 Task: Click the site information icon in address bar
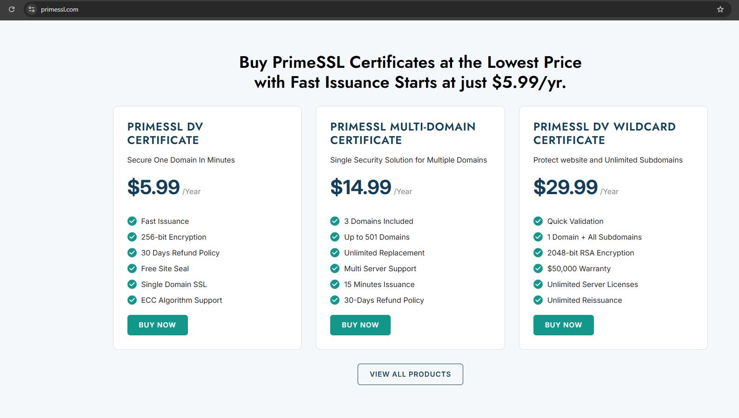click(32, 9)
